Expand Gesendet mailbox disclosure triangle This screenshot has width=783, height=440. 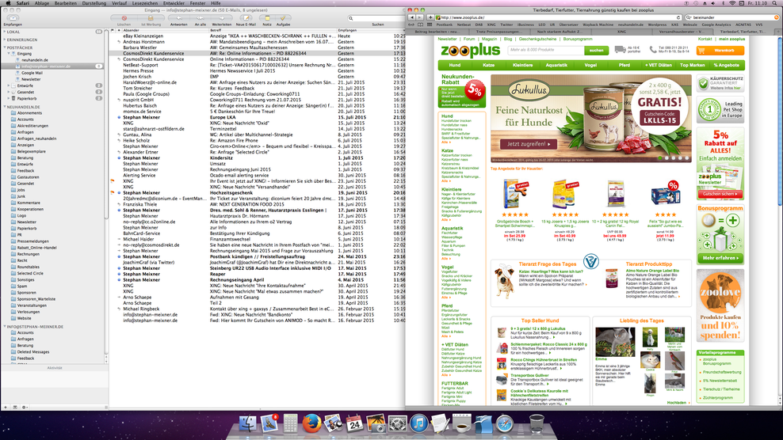pyautogui.click(x=9, y=92)
